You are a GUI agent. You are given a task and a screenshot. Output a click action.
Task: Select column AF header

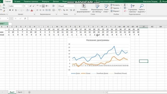click(144, 27)
